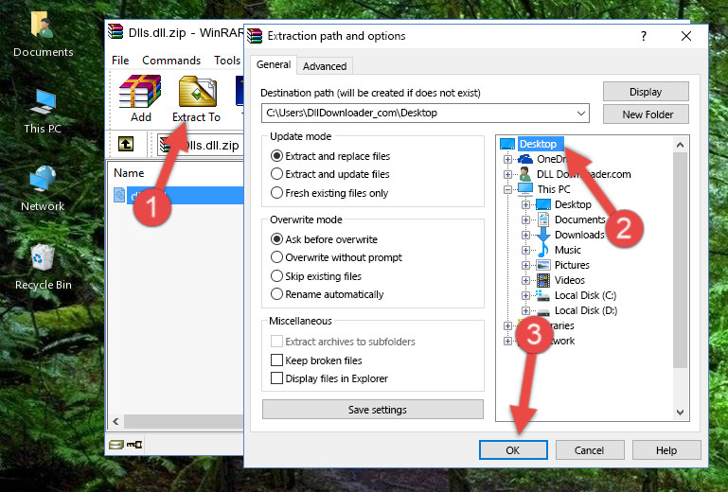Click the WinRAR file list scroll left arrow
This screenshot has width=728, height=492.
coord(116,421)
